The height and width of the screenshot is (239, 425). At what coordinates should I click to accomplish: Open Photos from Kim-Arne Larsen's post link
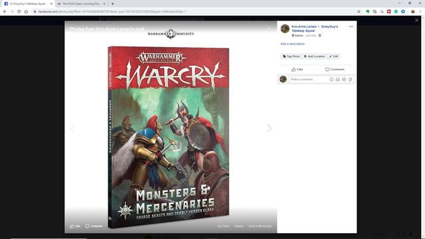click(x=107, y=29)
